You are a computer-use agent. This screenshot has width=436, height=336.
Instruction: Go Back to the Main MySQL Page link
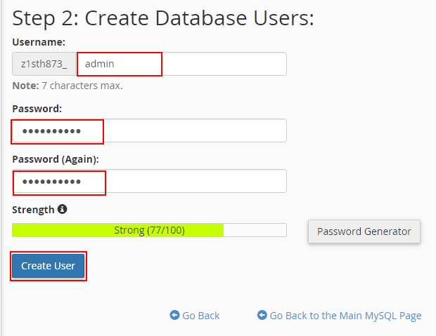[345, 316]
